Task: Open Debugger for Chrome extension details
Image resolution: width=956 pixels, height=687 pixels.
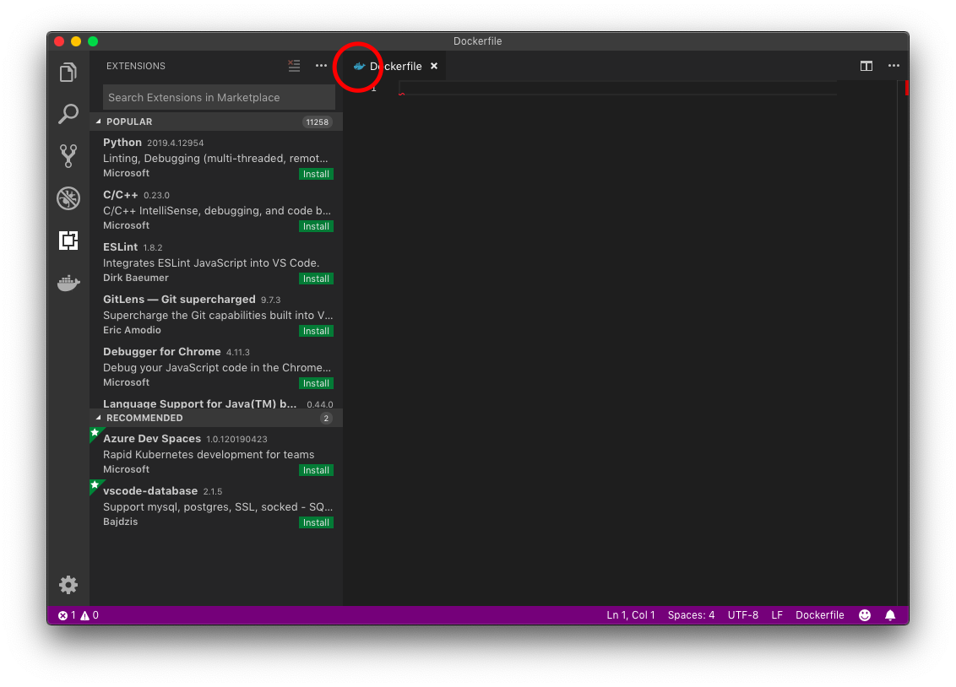Action: 216,367
